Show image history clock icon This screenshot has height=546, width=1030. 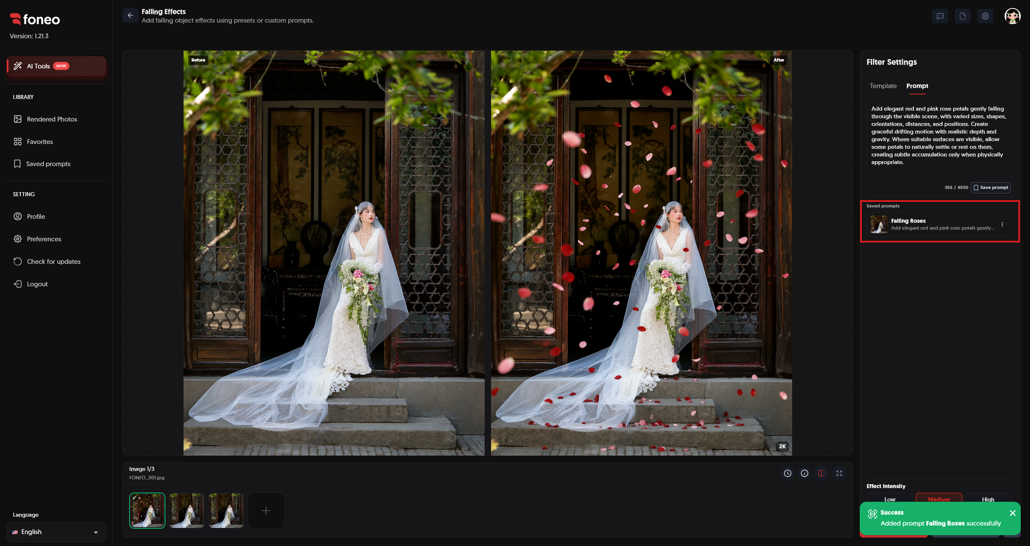pos(787,473)
